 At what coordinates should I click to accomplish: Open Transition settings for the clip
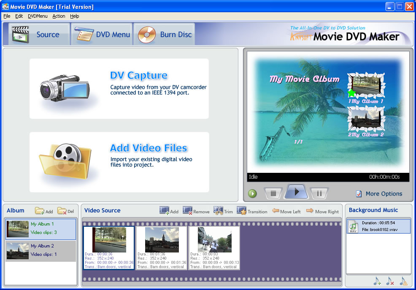(252, 211)
